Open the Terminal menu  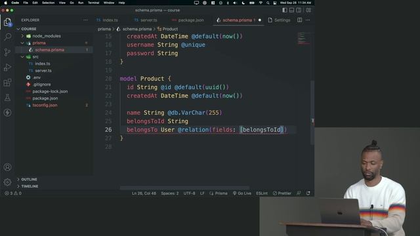tap(93, 3)
